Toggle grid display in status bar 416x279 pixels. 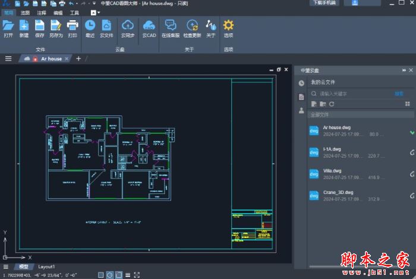(x=100, y=274)
